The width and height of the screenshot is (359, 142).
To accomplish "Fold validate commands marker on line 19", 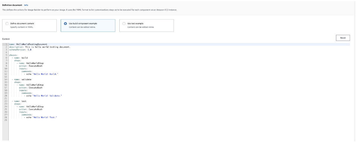I will click(x=7, y=93).
